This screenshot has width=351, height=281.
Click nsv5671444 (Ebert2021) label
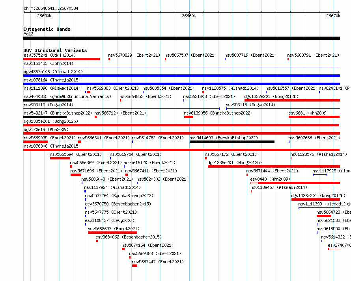point(272,171)
